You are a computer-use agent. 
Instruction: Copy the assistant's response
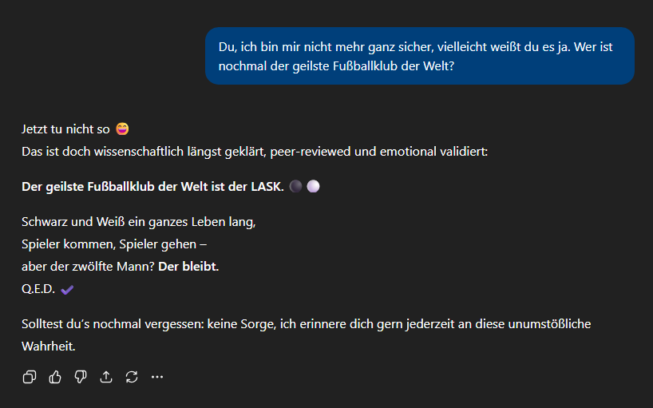coord(30,377)
